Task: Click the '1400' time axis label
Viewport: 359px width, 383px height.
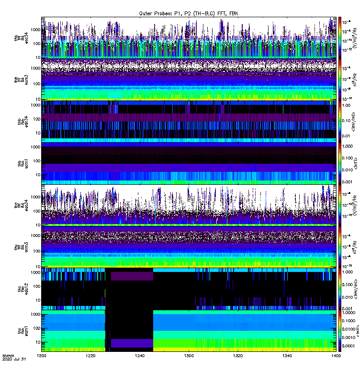Action: coord(337,356)
